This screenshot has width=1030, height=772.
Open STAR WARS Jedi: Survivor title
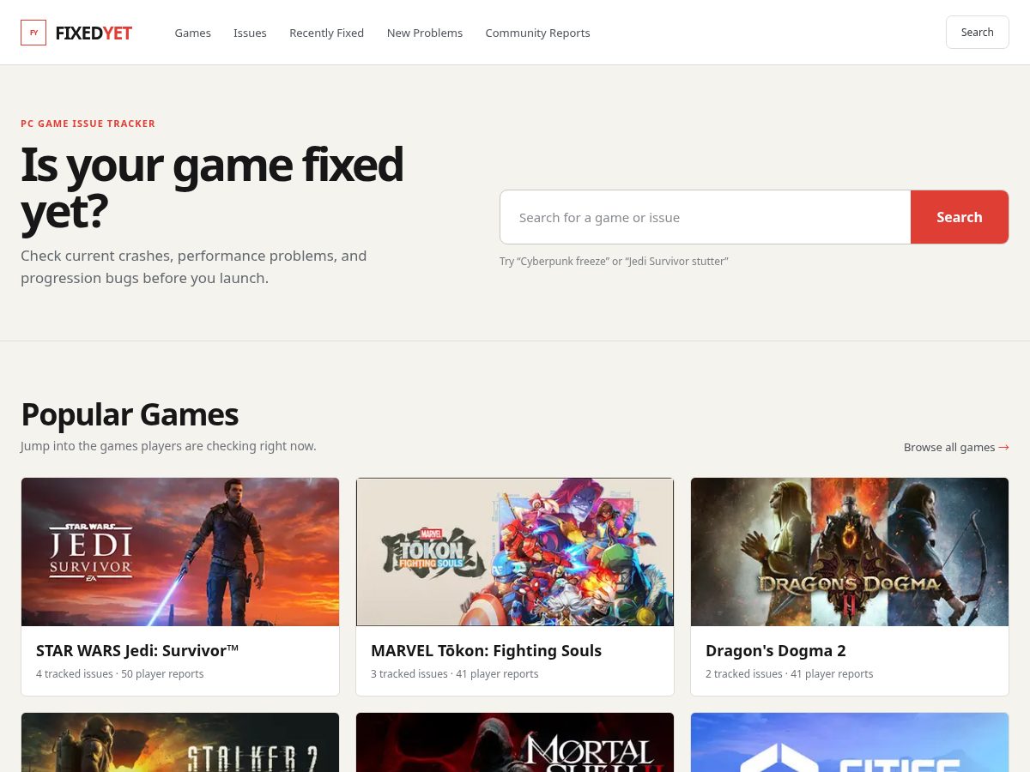click(137, 650)
